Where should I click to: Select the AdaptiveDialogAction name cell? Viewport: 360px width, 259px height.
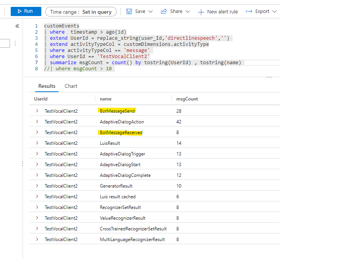pyautogui.click(x=122, y=122)
